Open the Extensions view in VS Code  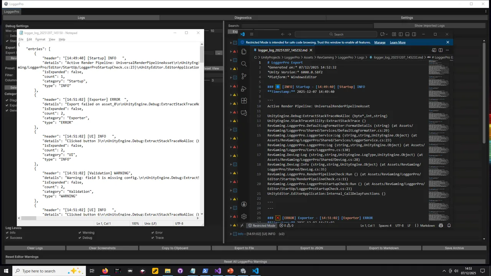244,101
